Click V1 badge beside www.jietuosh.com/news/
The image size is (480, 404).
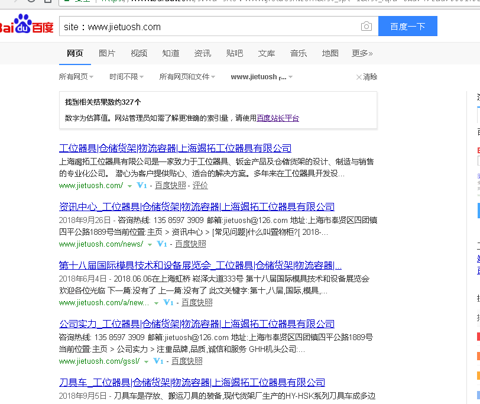[x=161, y=244]
